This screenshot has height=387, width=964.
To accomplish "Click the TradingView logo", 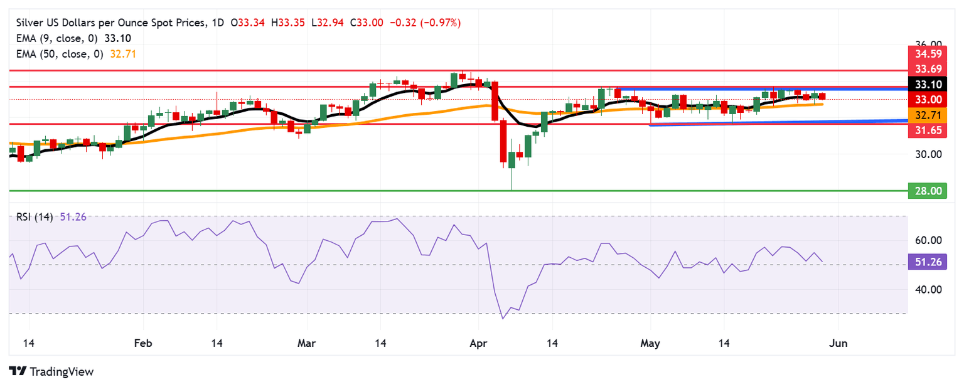I will (x=51, y=371).
